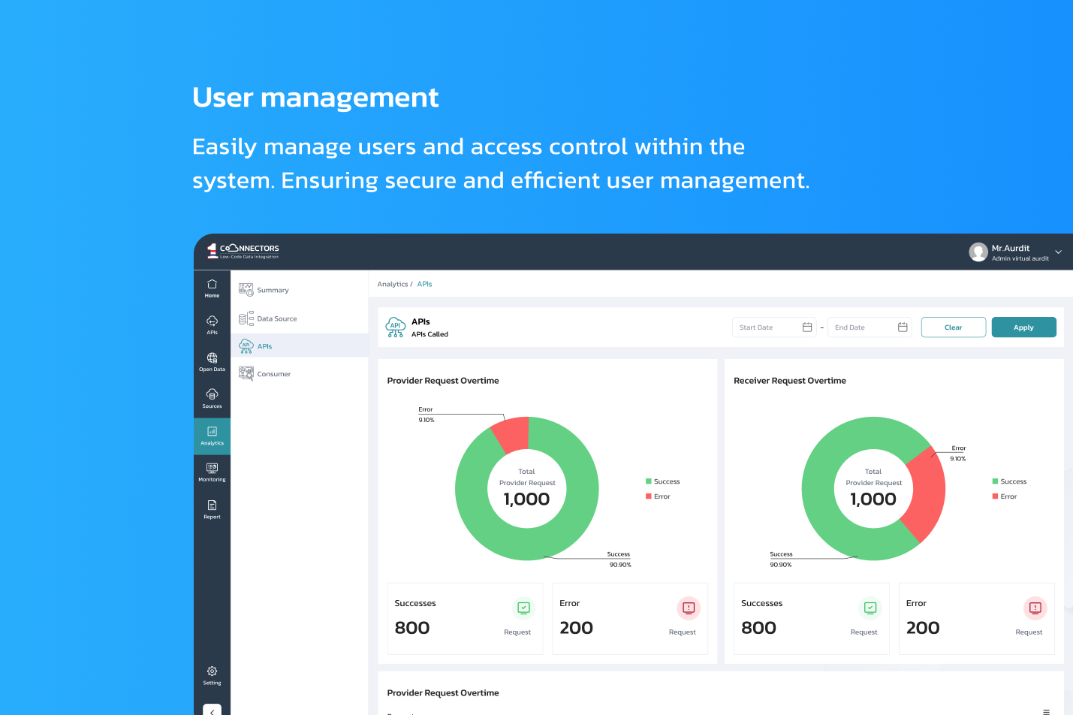1073x715 pixels.
Task: Open the Report sidebar icon
Action: tap(212, 509)
